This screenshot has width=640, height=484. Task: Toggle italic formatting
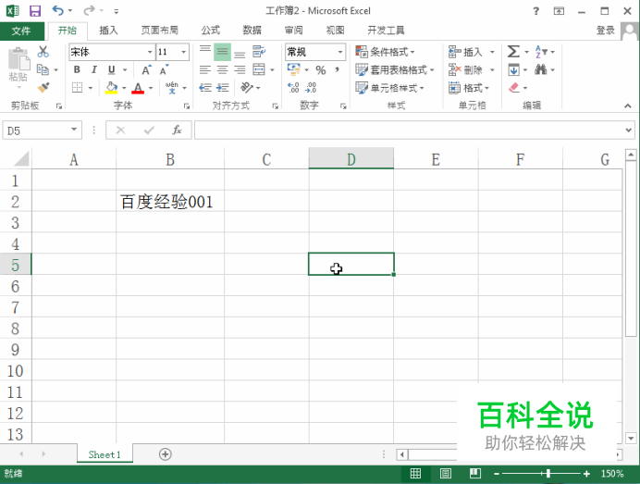click(x=94, y=69)
